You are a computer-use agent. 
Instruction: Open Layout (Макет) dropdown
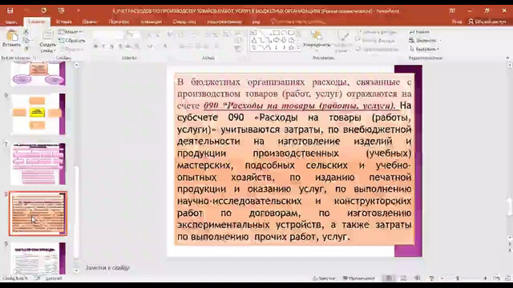coord(71,32)
